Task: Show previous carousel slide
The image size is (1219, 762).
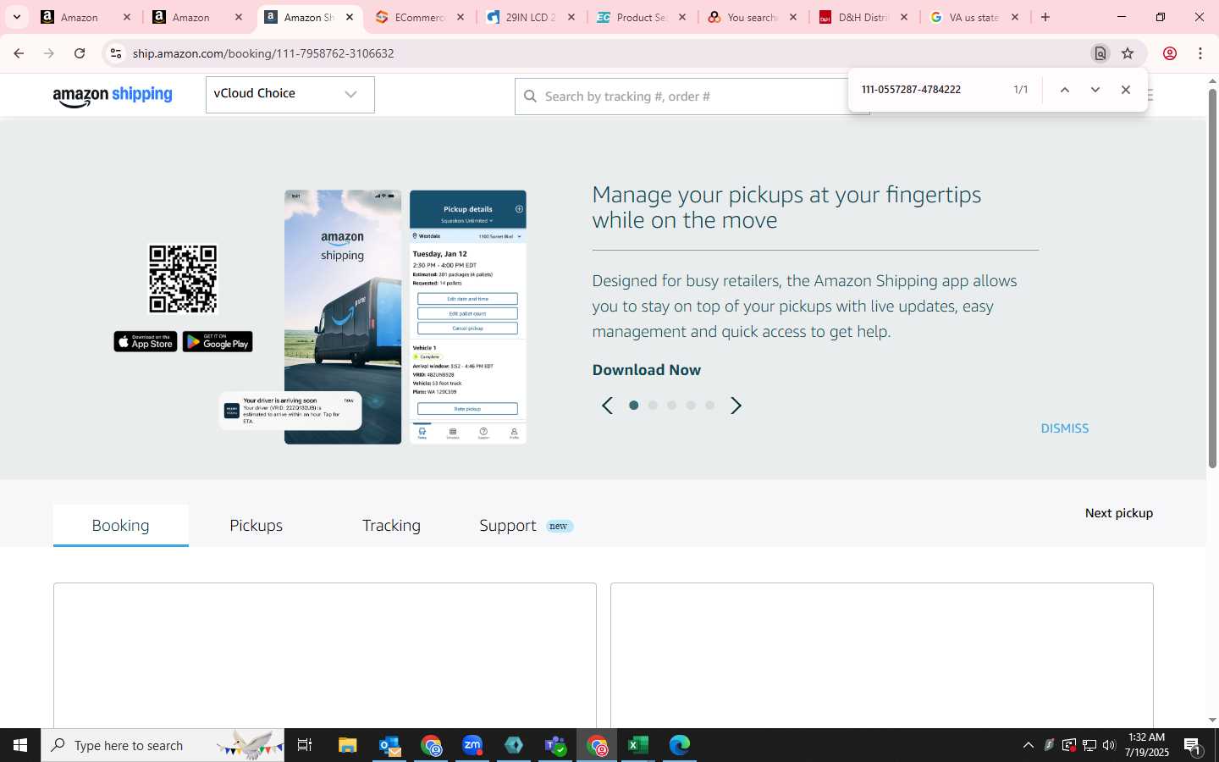Action: tap(607, 406)
